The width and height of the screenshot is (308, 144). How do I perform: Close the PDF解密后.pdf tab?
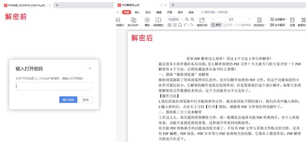point(166,5)
